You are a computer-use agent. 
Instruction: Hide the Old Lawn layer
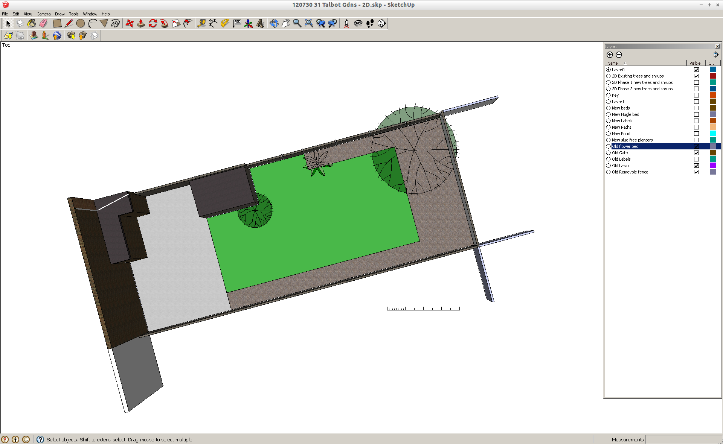[x=696, y=166]
